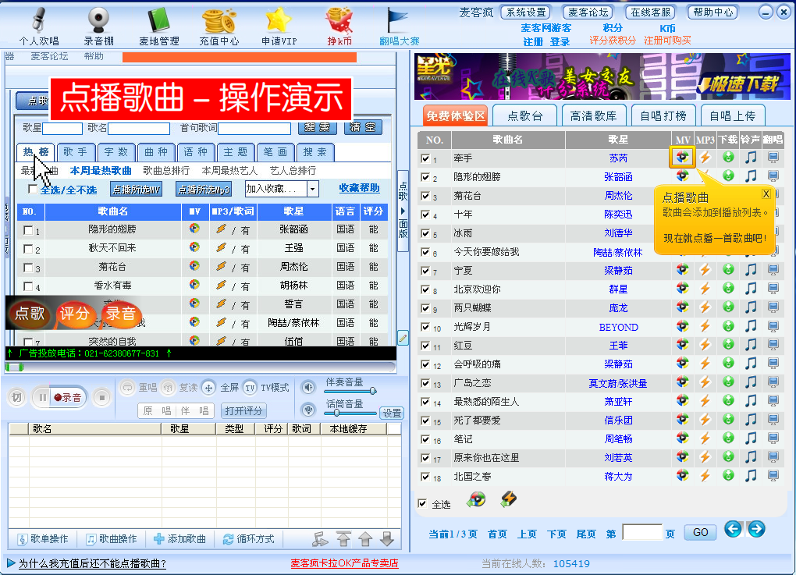Viewport: 796px width, 575px height.
Task: Open 歌单操作 menu
Action: pos(43,539)
